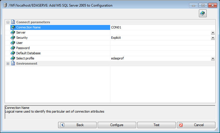Click the server icon in title bar
Screen dimensions: 220x133
coord(5,5)
